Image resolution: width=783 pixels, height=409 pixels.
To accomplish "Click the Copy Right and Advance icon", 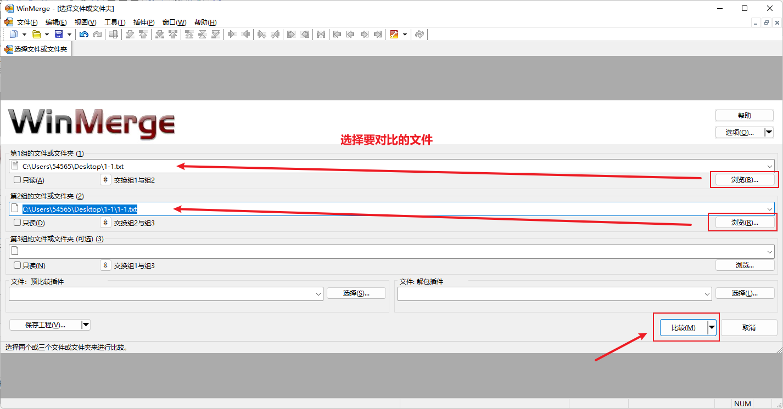I will 261,34.
